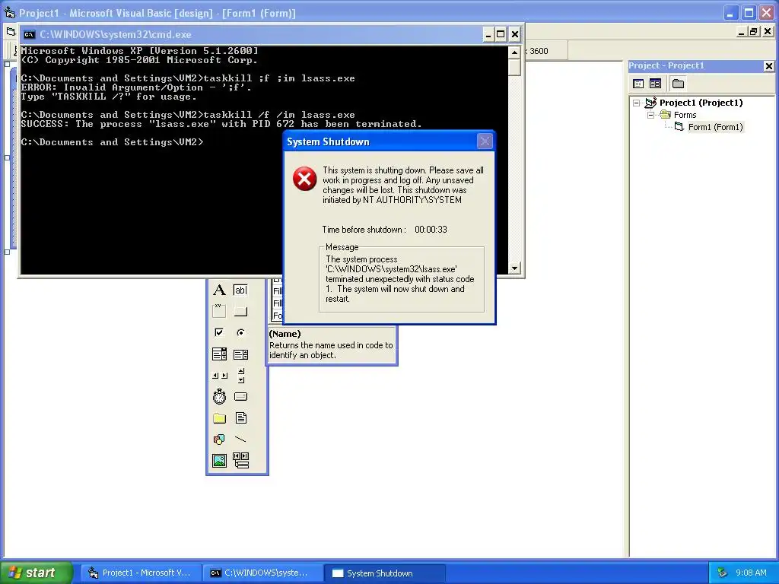Toggle Folders in Project Explorer toolbar
The height and width of the screenshot is (584, 779).
point(678,84)
